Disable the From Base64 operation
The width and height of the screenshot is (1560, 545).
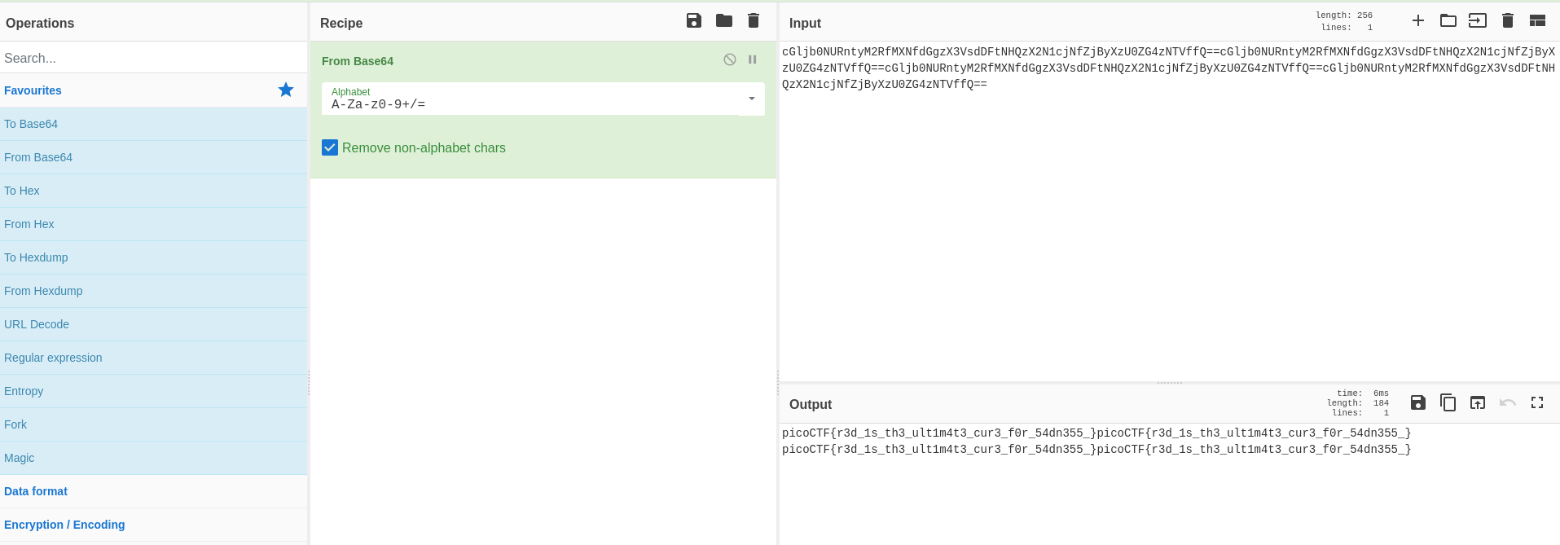coord(730,59)
